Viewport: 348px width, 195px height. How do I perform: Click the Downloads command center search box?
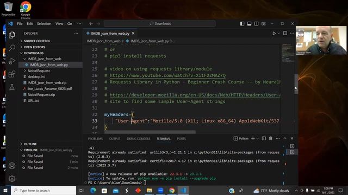[160, 24]
